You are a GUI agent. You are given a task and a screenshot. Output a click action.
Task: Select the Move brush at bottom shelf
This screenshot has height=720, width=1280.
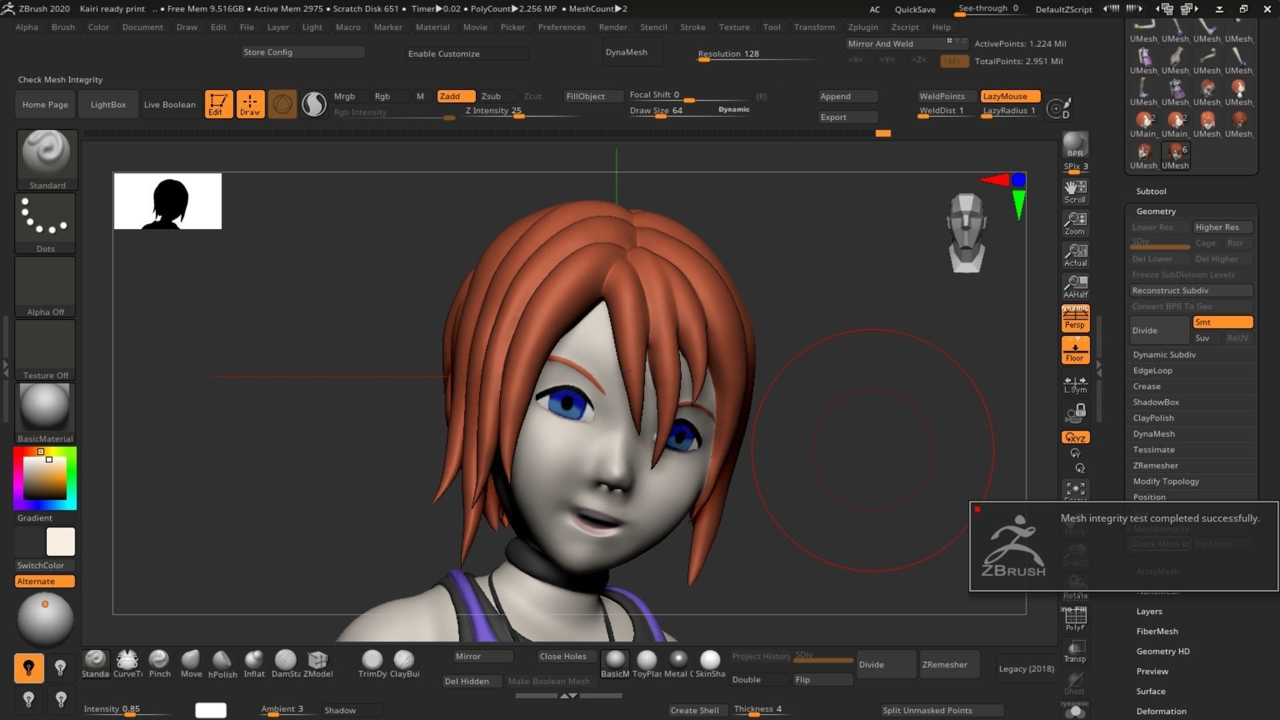click(x=191, y=664)
